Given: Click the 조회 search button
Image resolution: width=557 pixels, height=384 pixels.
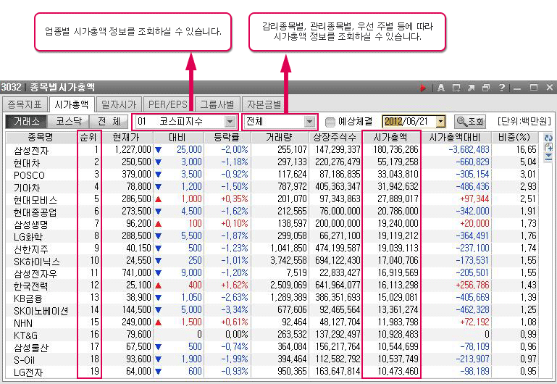Looking at the screenshot, I should tap(470, 122).
